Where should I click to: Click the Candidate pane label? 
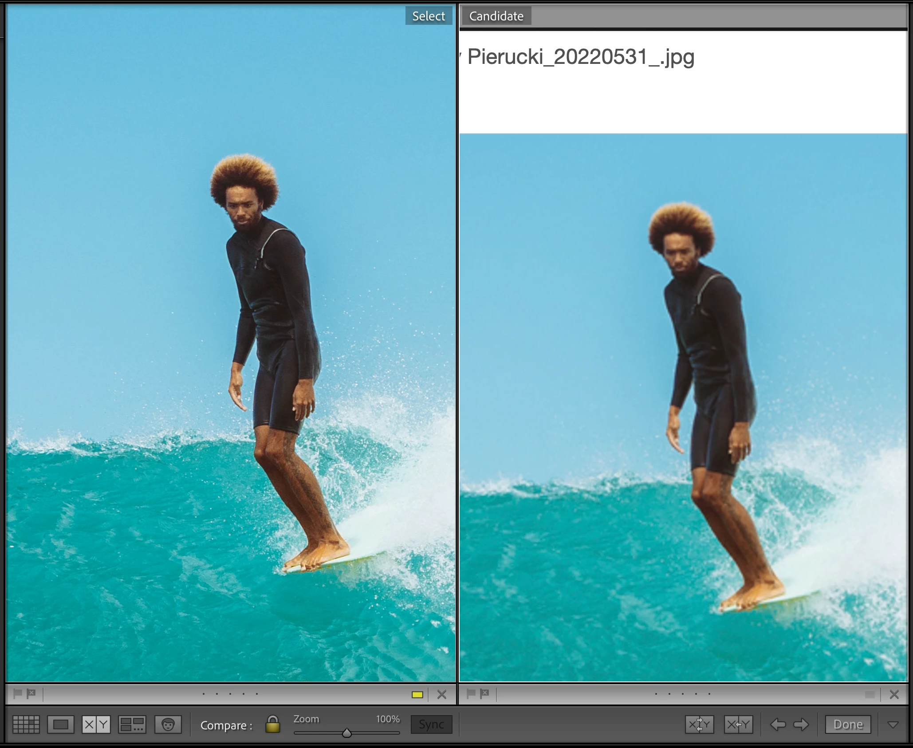coord(496,16)
